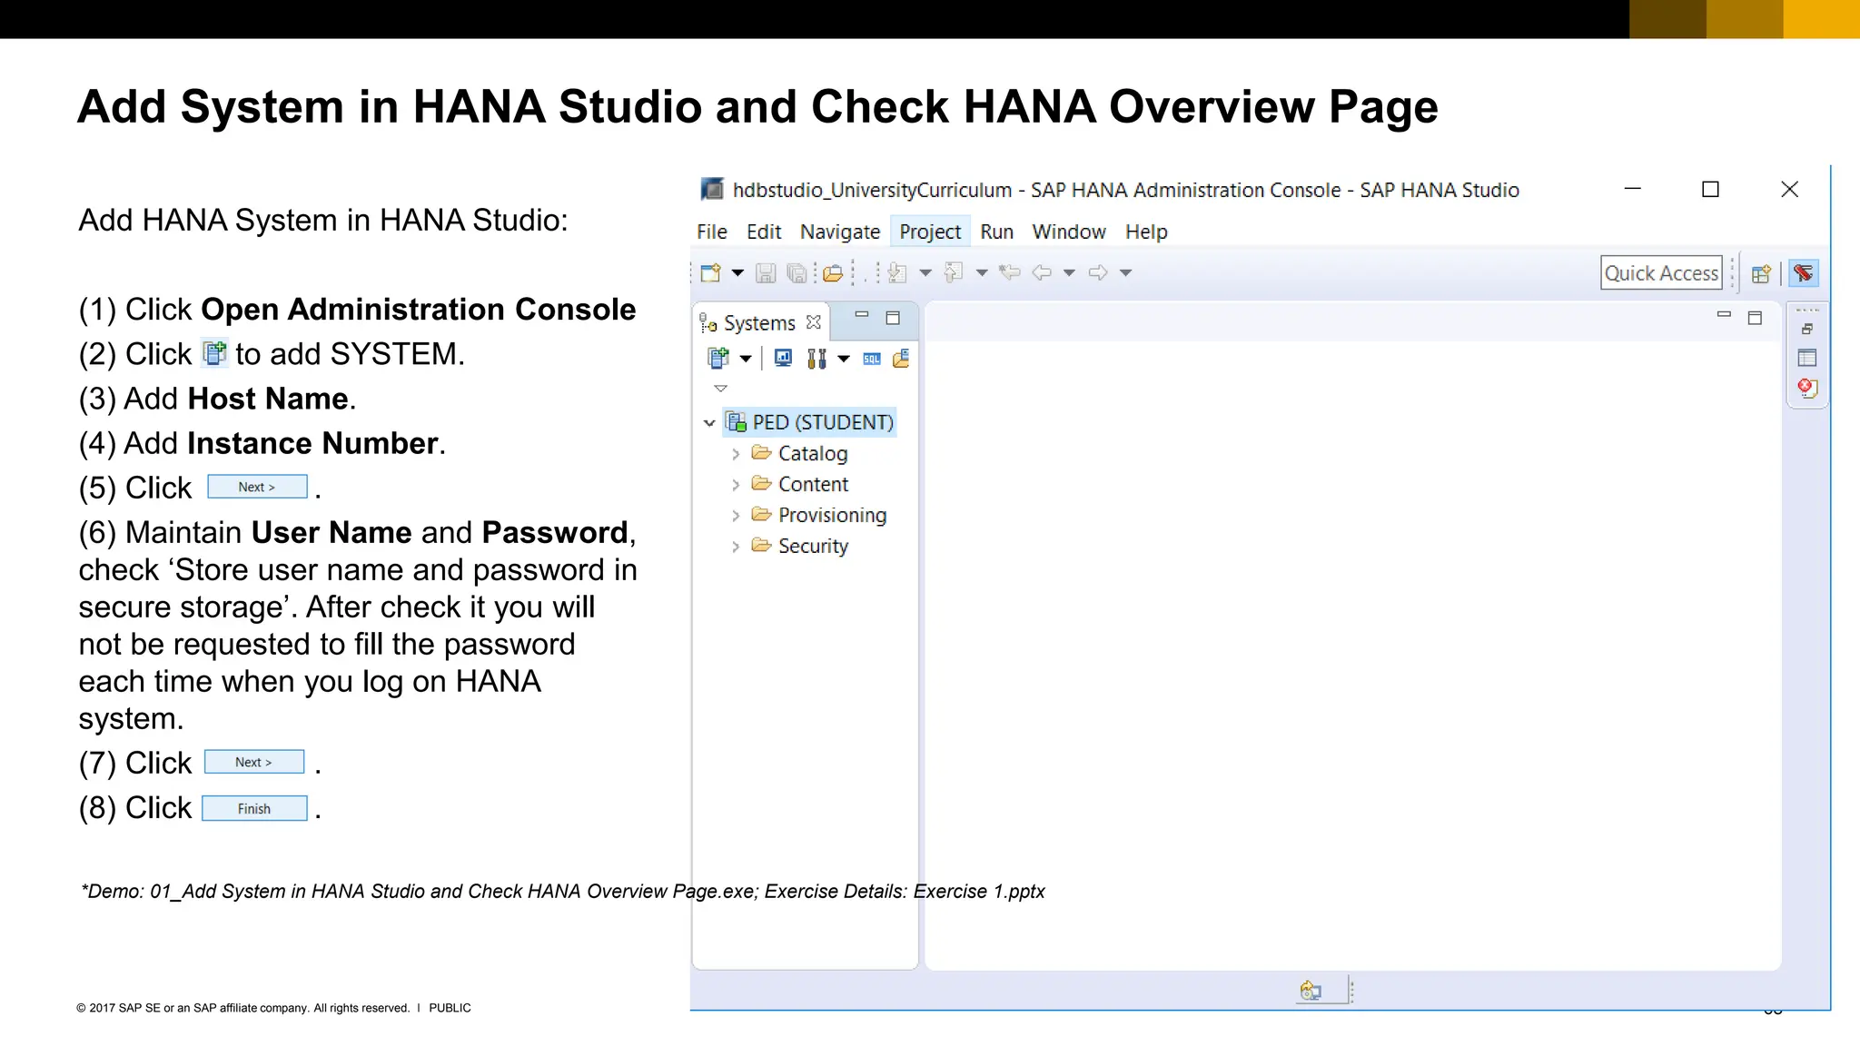The image size is (1860, 1046).
Task: Open the Project menu
Action: [x=930, y=232]
